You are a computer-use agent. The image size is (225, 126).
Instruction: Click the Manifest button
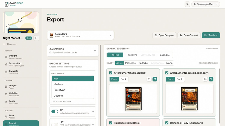click(x=211, y=35)
